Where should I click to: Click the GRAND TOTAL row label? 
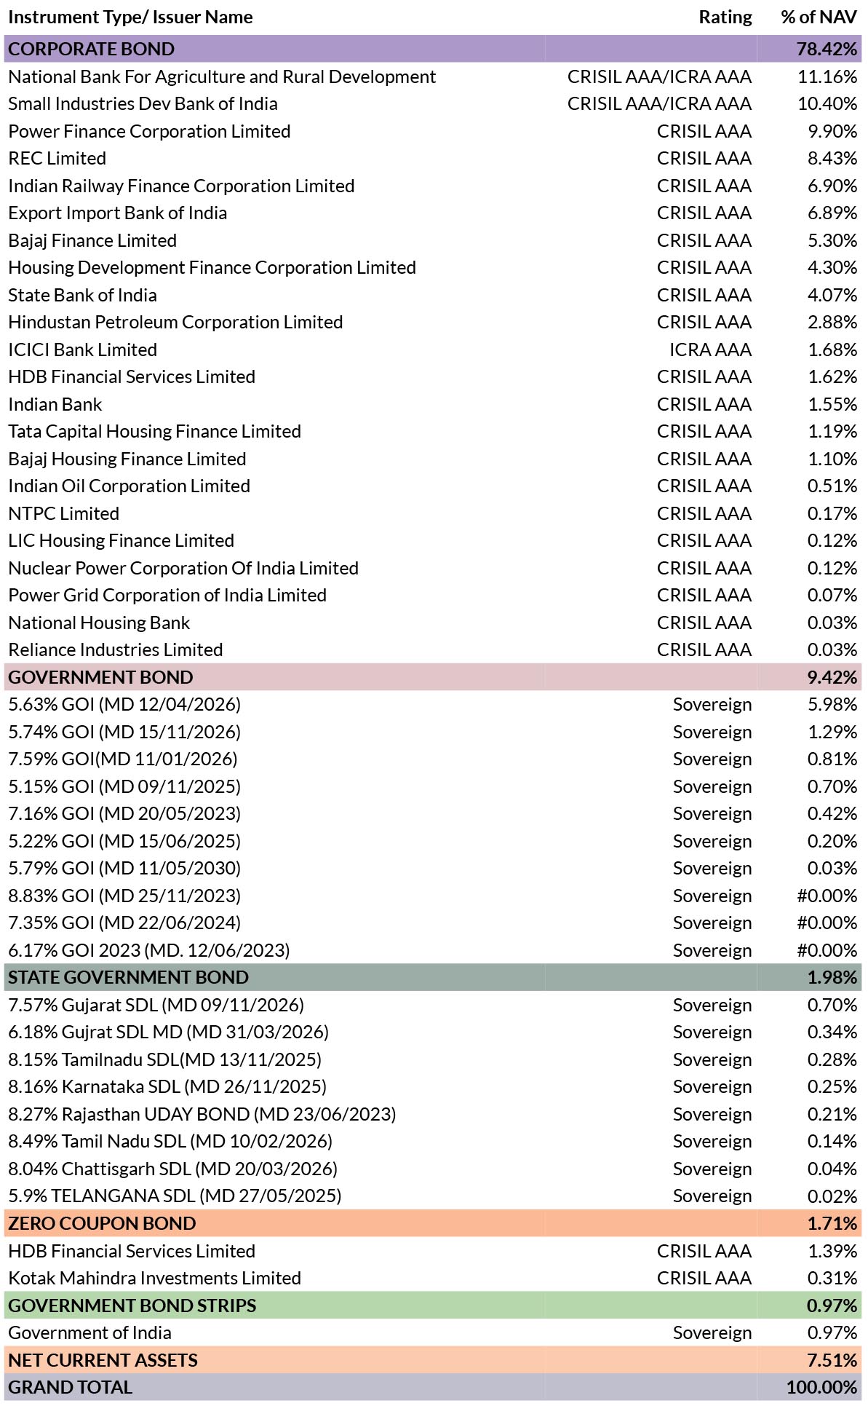click(x=71, y=1387)
